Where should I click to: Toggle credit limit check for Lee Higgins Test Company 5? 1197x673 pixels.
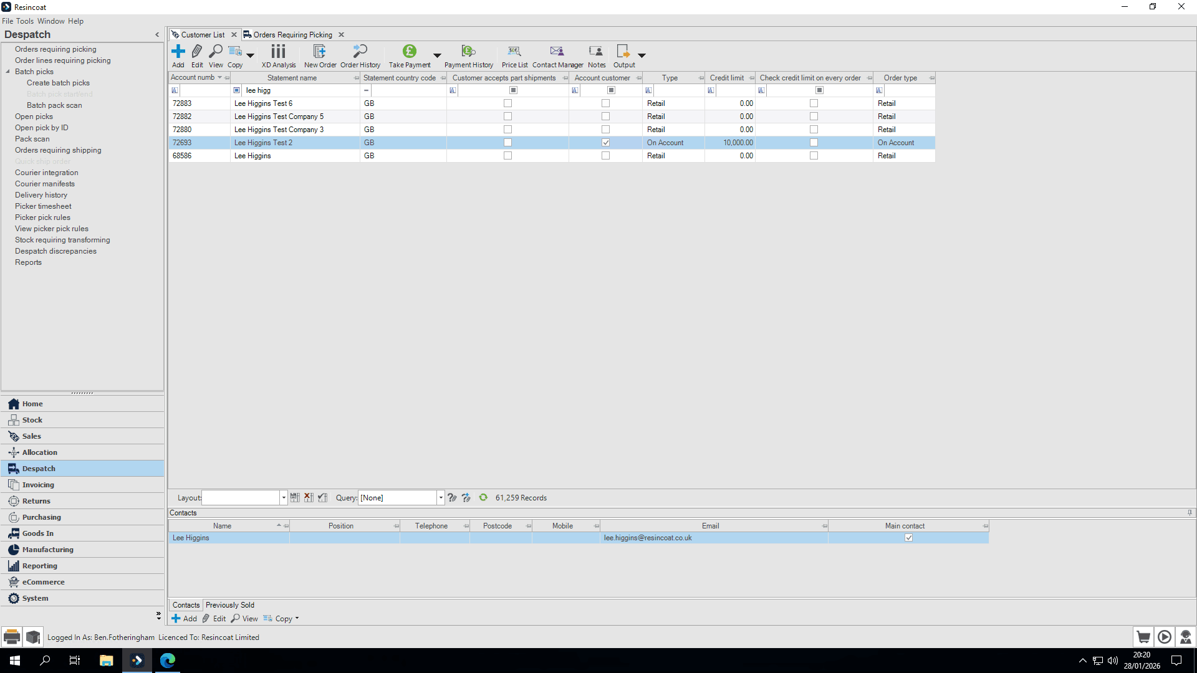pyautogui.click(x=814, y=117)
